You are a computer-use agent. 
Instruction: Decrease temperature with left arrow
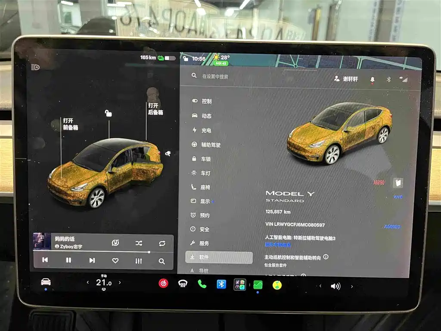tap(88, 282)
